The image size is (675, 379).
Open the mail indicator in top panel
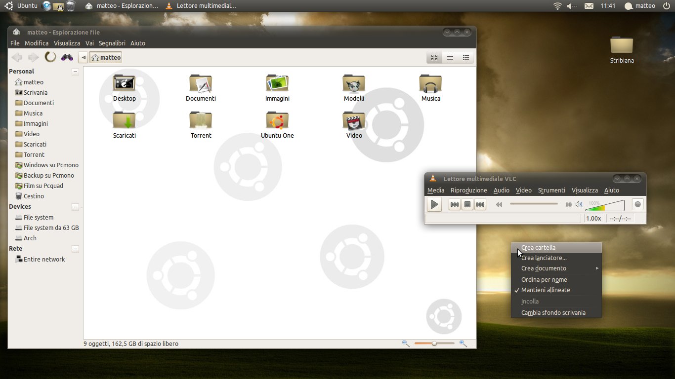589,6
